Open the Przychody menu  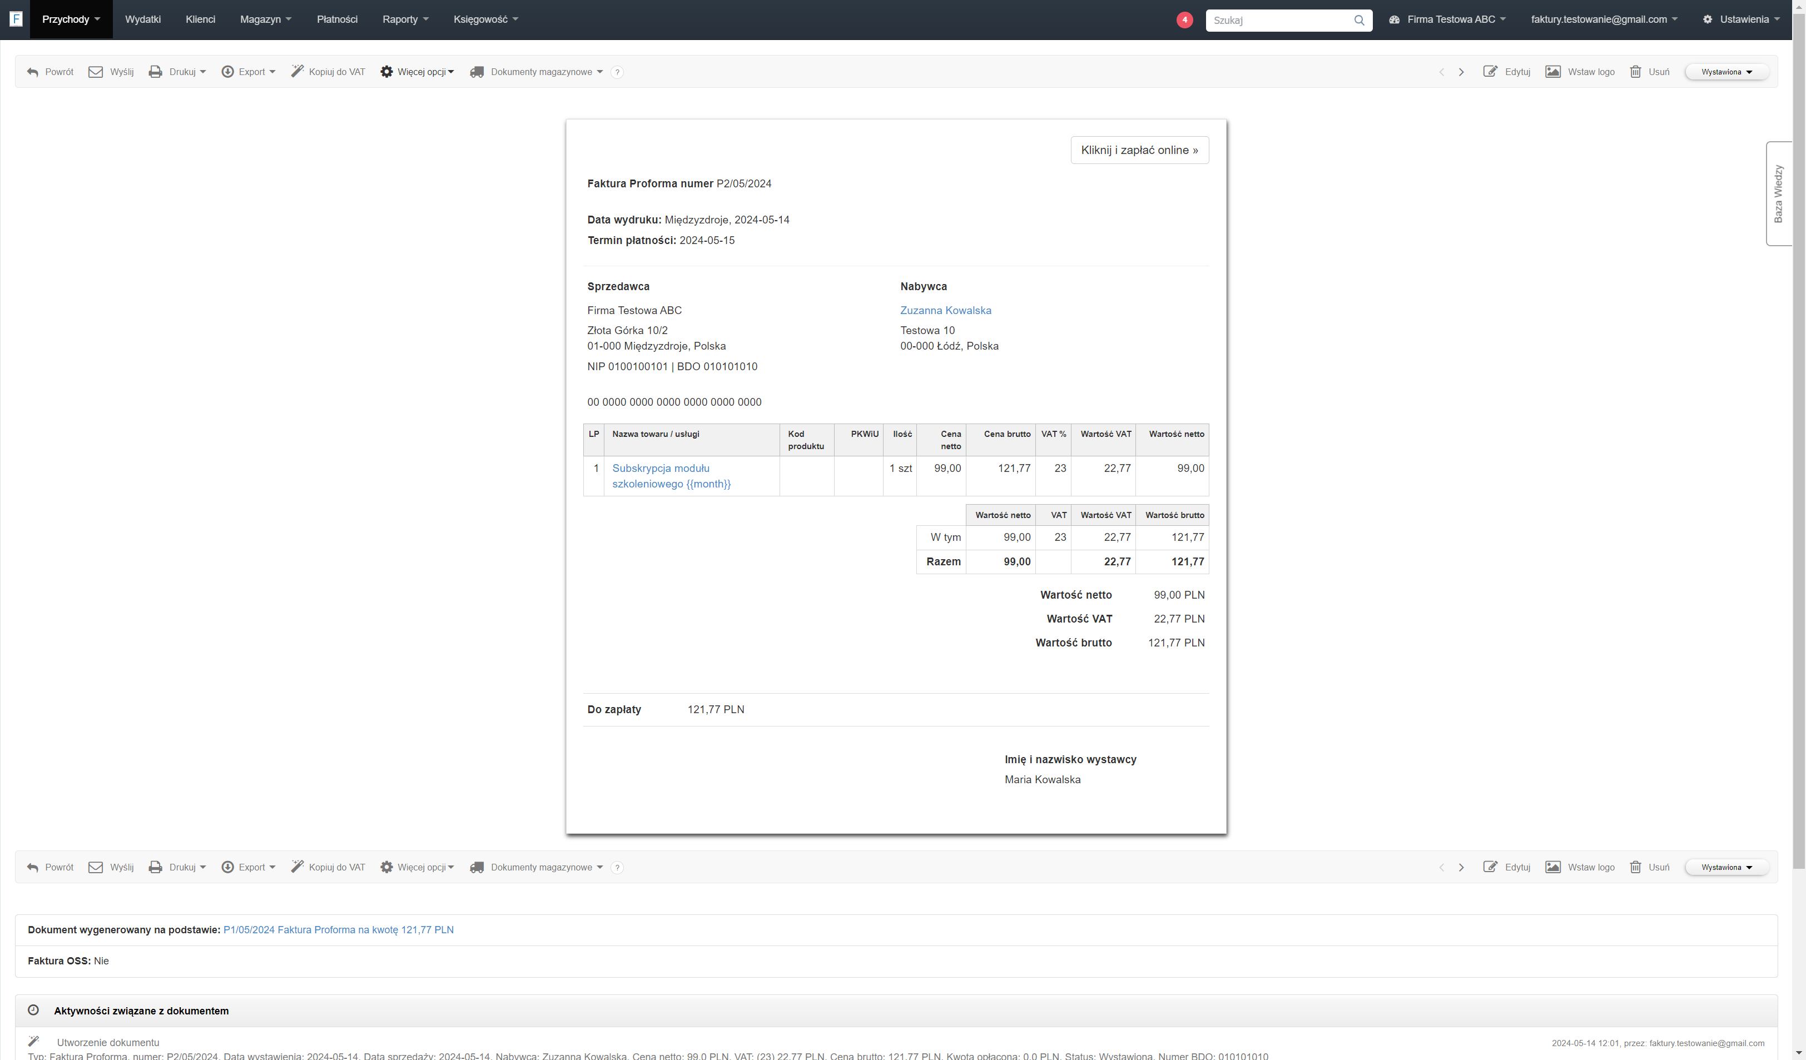pyautogui.click(x=71, y=19)
